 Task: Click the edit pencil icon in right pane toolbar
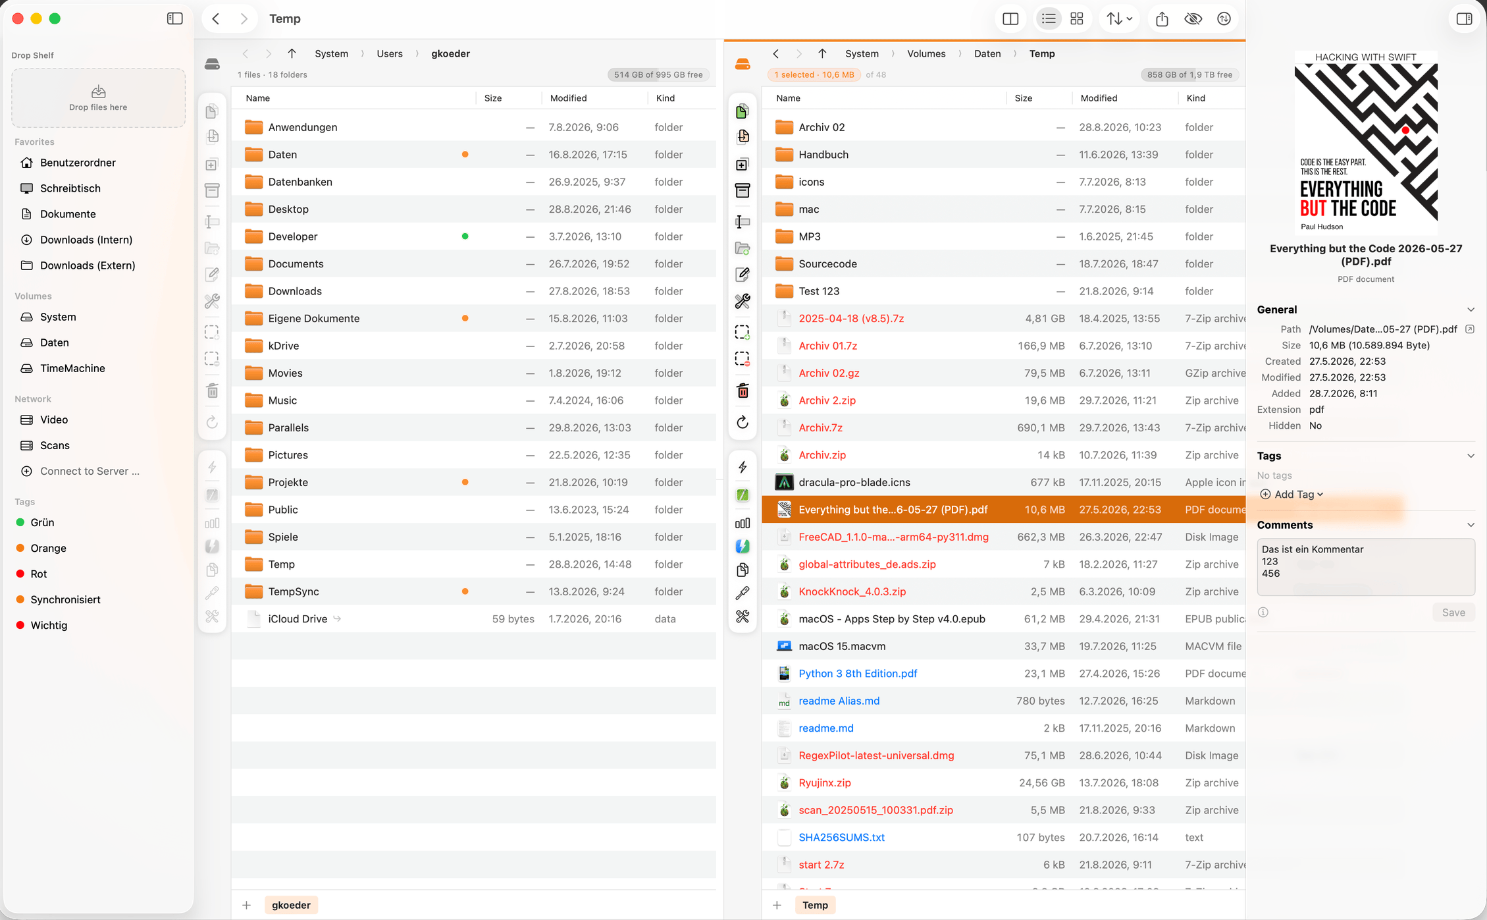coord(743,275)
